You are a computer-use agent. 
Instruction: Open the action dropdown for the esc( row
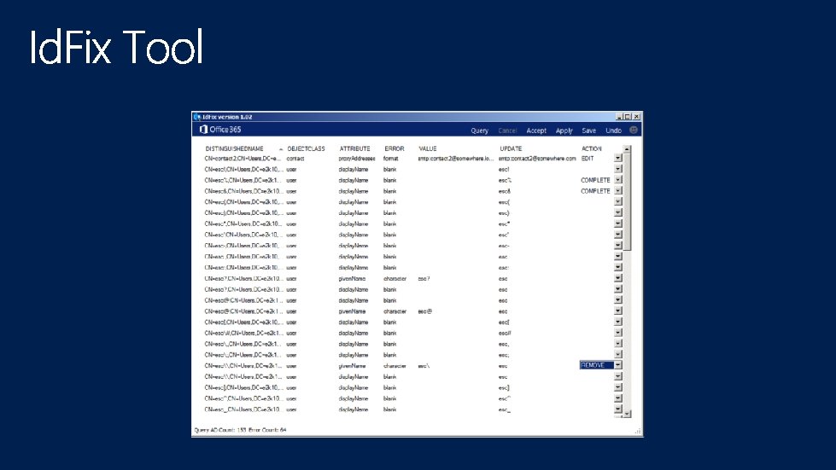click(x=618, y=201)
